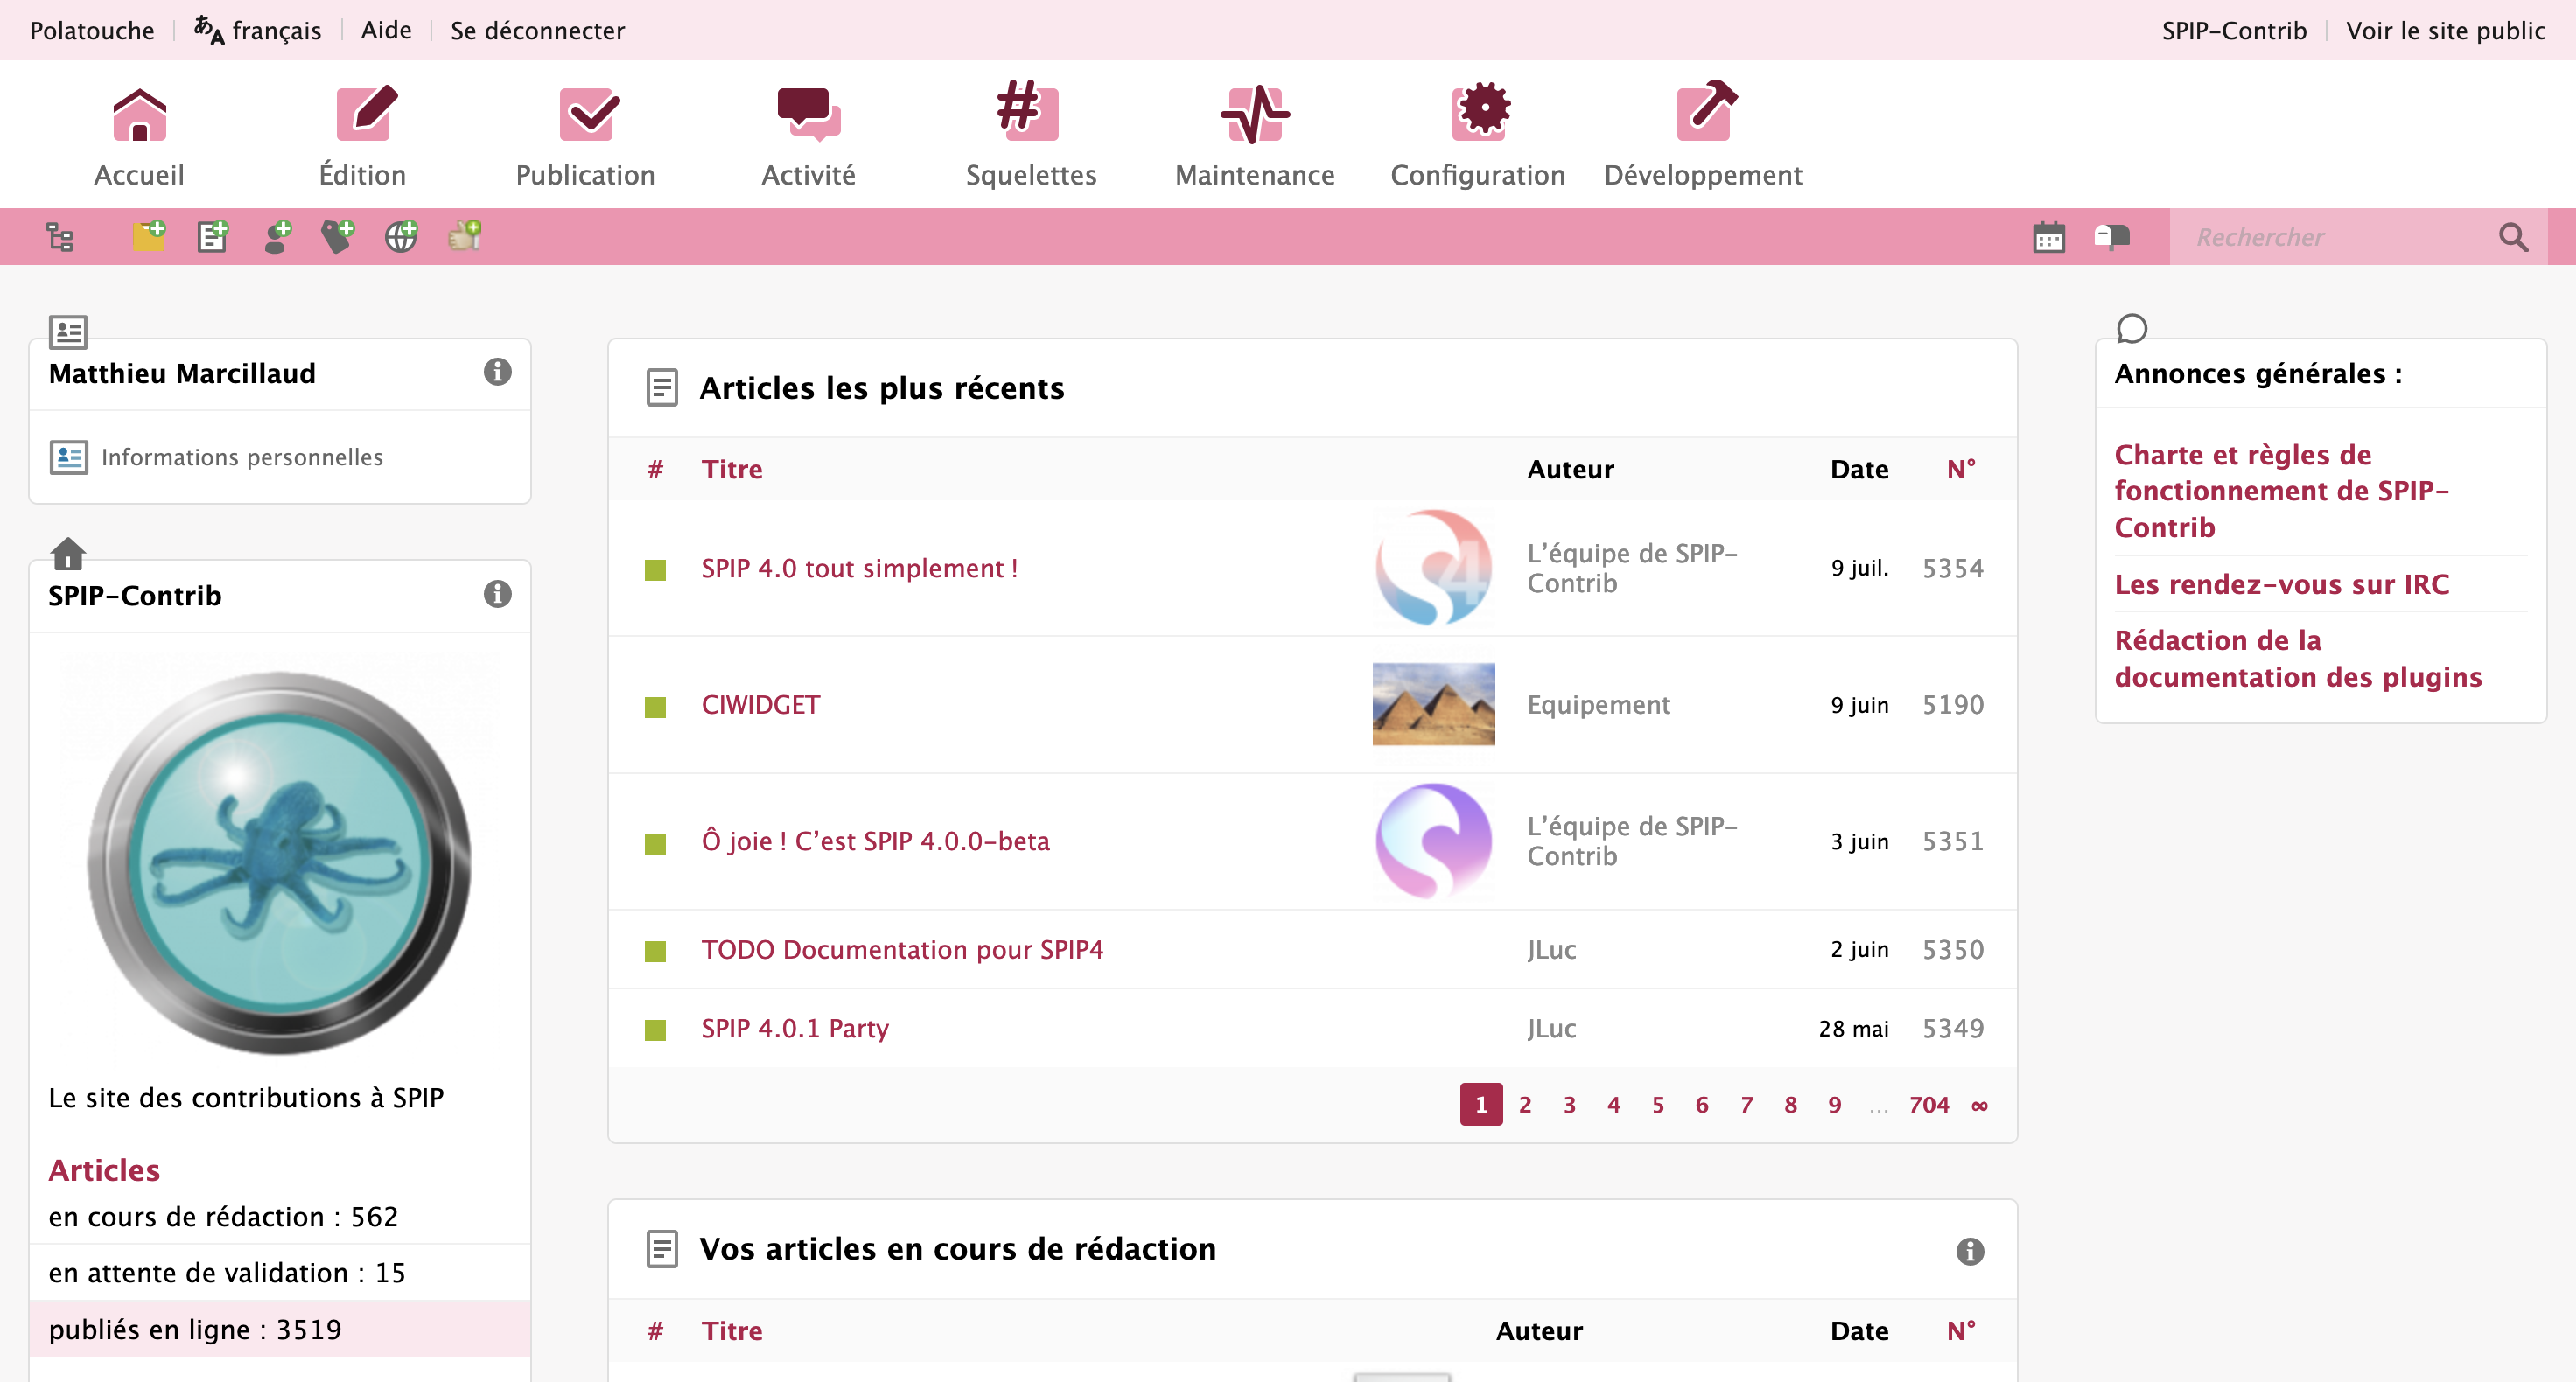
Task: Click Les rendez-vous sur IRC link
Action: 2281,584
